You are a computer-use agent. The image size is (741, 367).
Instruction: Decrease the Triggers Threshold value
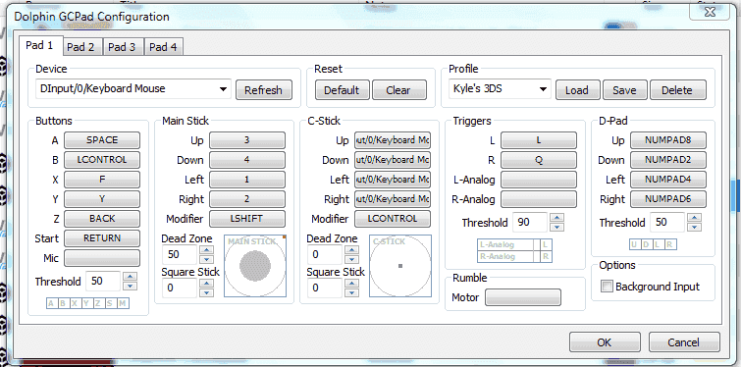(557, 227)
